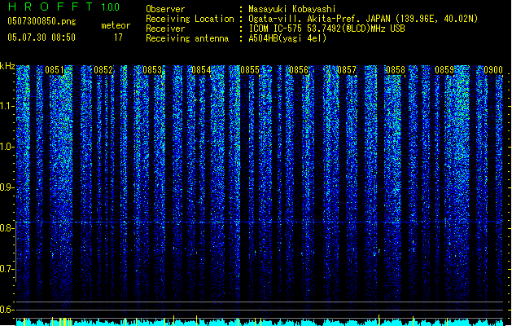Click the 0.7 kHz axis tick label

pos(7,269)
